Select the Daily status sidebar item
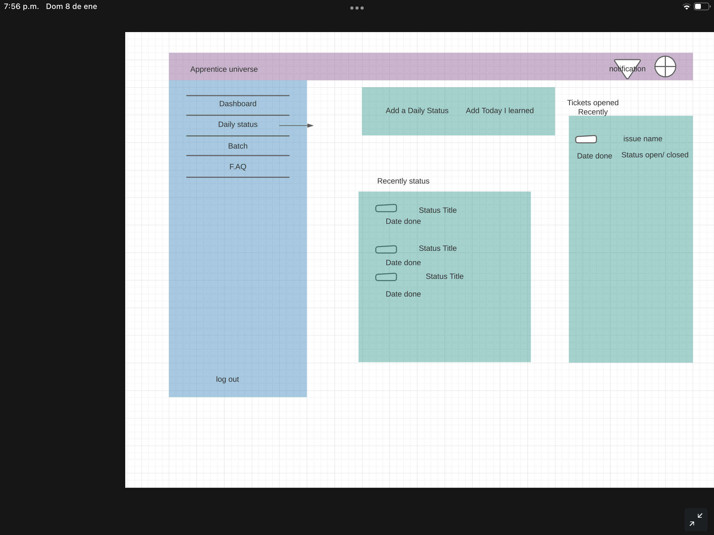Screen dimensions: 714x535 click(238, 124)
